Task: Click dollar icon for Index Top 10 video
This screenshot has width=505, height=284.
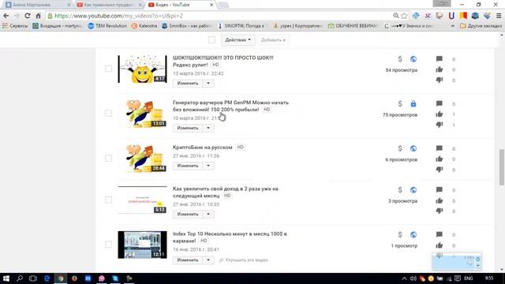Action: (400, 235)
